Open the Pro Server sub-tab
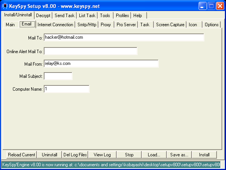Viewport: 226px width, 170px height. coord(126,25)
